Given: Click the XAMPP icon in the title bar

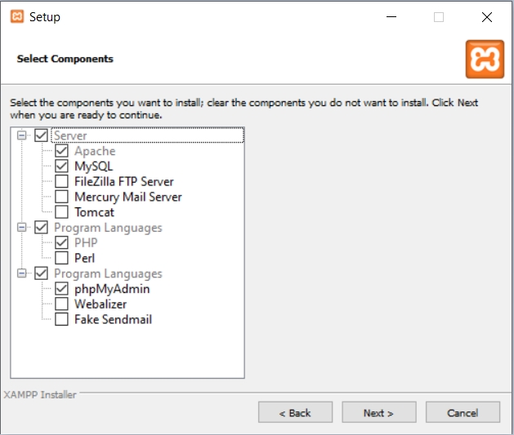Looking at the screenshot, I should (x=16, y=16).
